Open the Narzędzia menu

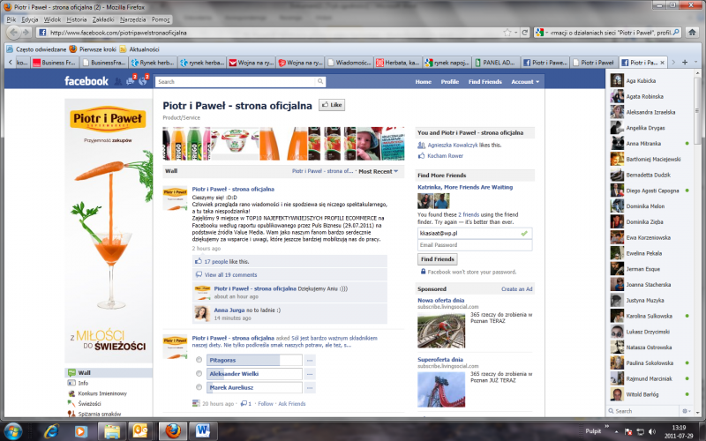tap(133, 19)
